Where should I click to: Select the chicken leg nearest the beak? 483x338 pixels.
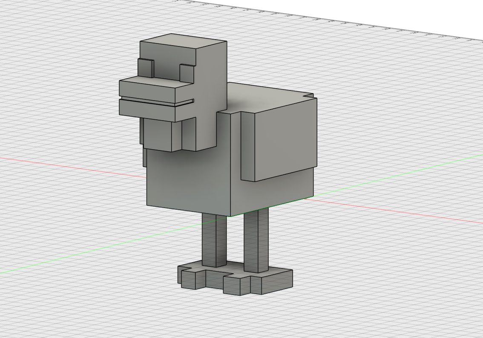pos(214,240)
